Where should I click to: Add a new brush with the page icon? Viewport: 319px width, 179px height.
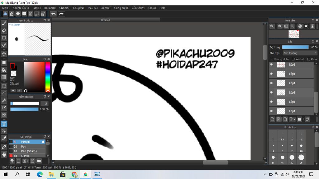(18, 161)
